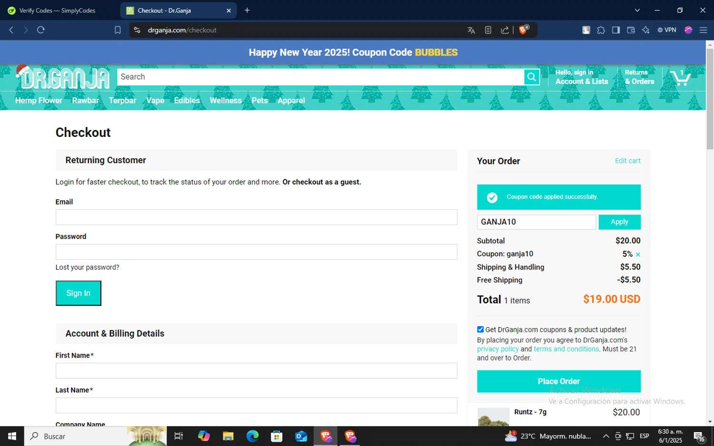Click the browser back arrow
Viewport: 714px width, 446px height.
click(11, 30)
